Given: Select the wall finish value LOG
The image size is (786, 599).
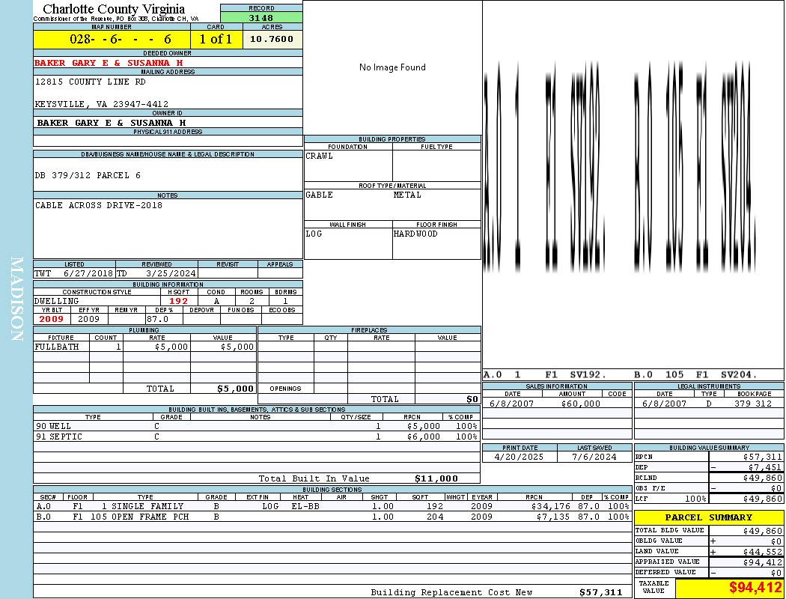Looking at the screenshot, I should (314, 234).
